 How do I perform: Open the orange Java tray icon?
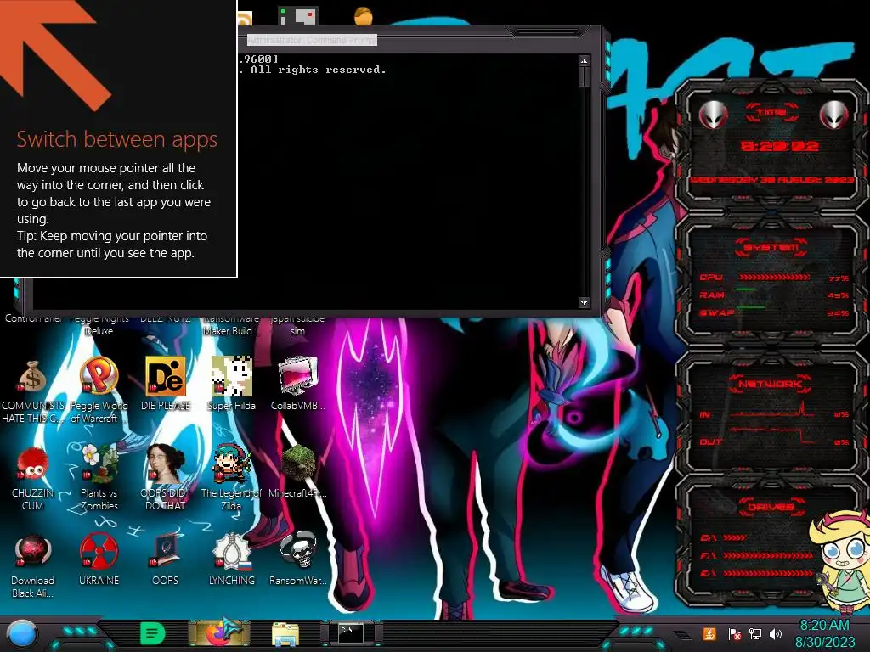point(709,633)
